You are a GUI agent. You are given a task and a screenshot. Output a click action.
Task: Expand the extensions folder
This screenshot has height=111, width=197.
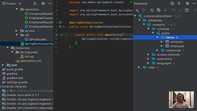click(x=148, y=59)
